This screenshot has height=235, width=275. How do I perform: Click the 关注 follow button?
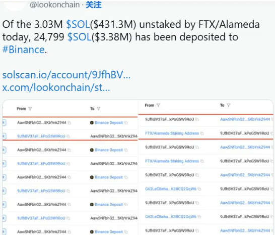pyautogui.click(x=94, y=5)
